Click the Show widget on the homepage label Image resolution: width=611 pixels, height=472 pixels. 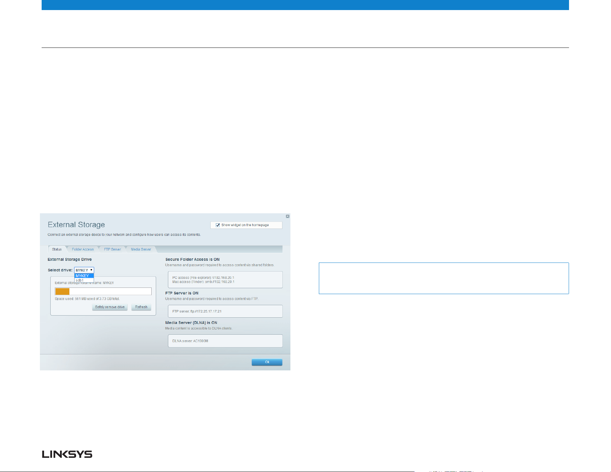[245, 225]
